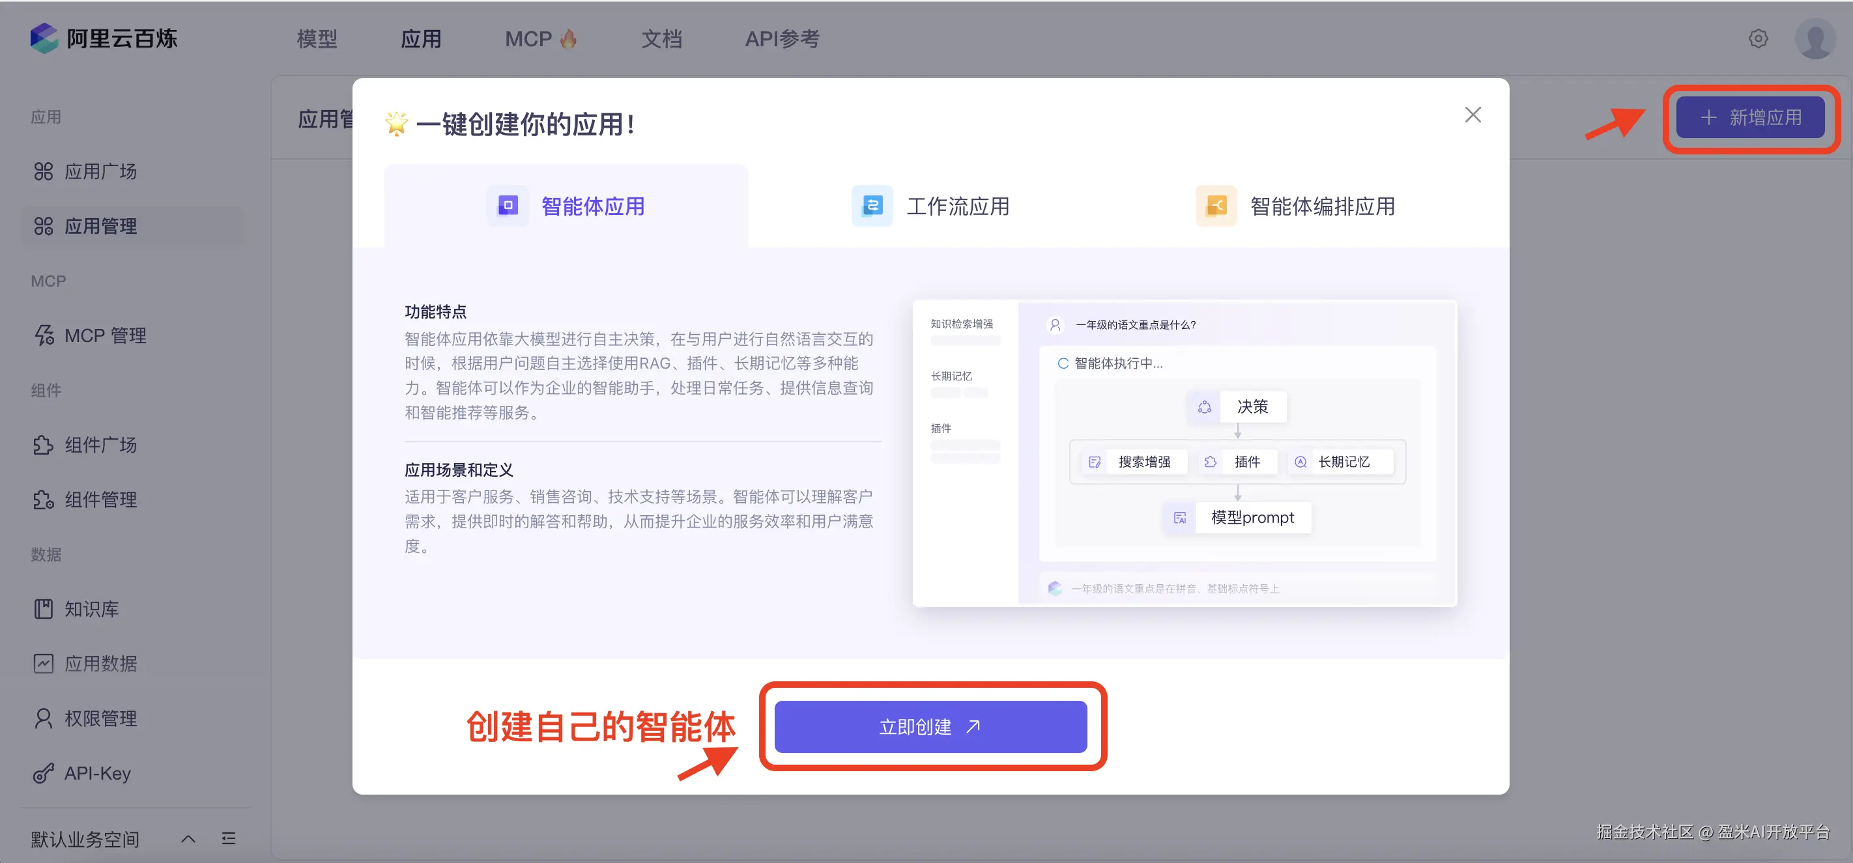
Task: Switch to the 智能体编排应用 tab
Action: [1295, 206]
